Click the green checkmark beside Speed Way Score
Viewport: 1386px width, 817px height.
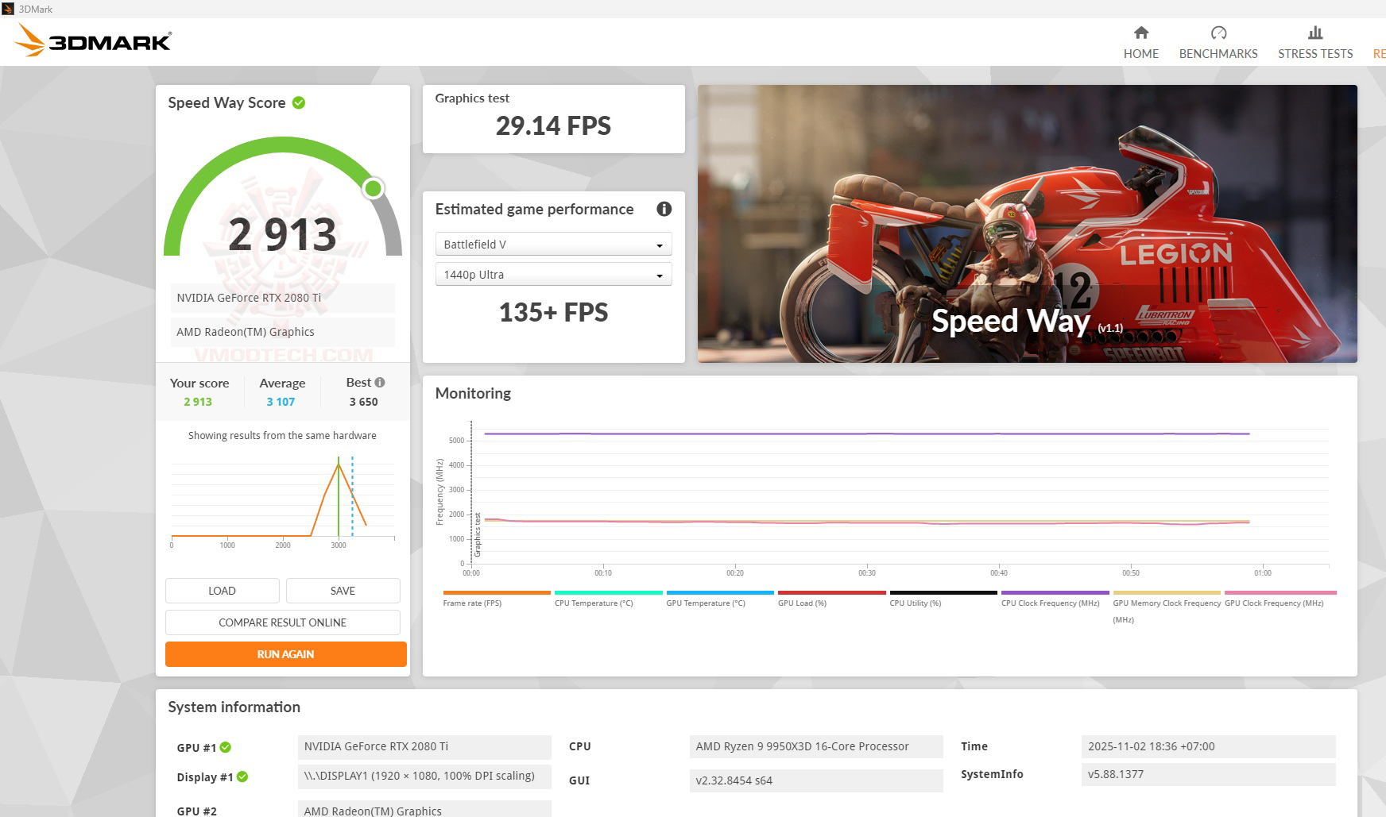(298, 102)
